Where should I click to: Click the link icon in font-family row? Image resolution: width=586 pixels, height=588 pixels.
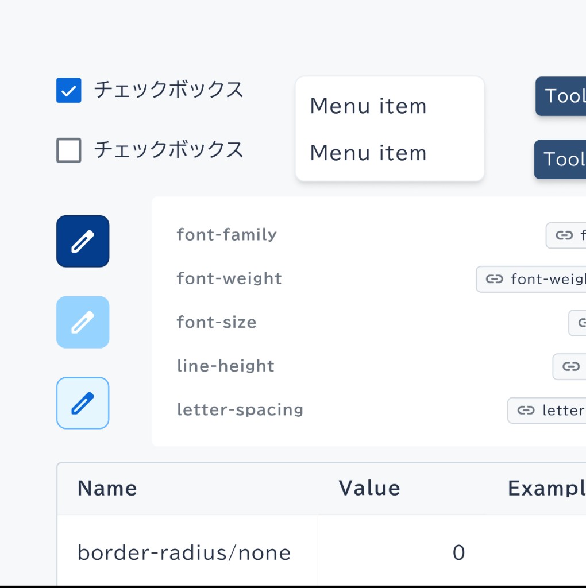[564, 235]
